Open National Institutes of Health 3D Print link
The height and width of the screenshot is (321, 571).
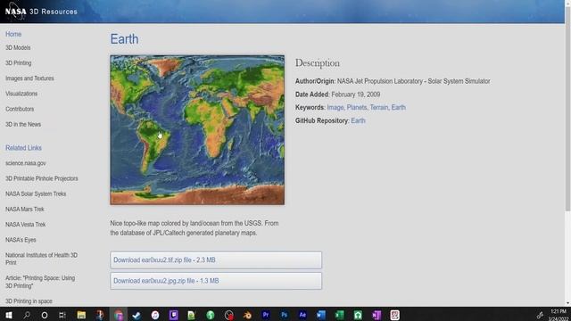point(41,259)
